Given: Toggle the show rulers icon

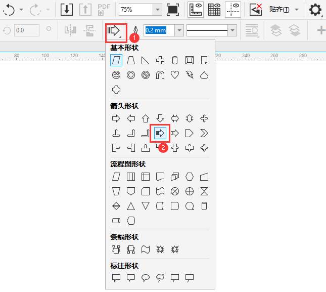Looking at the screenshot, I should (196, 10).
